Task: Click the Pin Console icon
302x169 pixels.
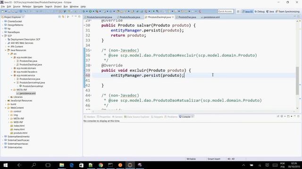Action: click(x=278, y=116)
